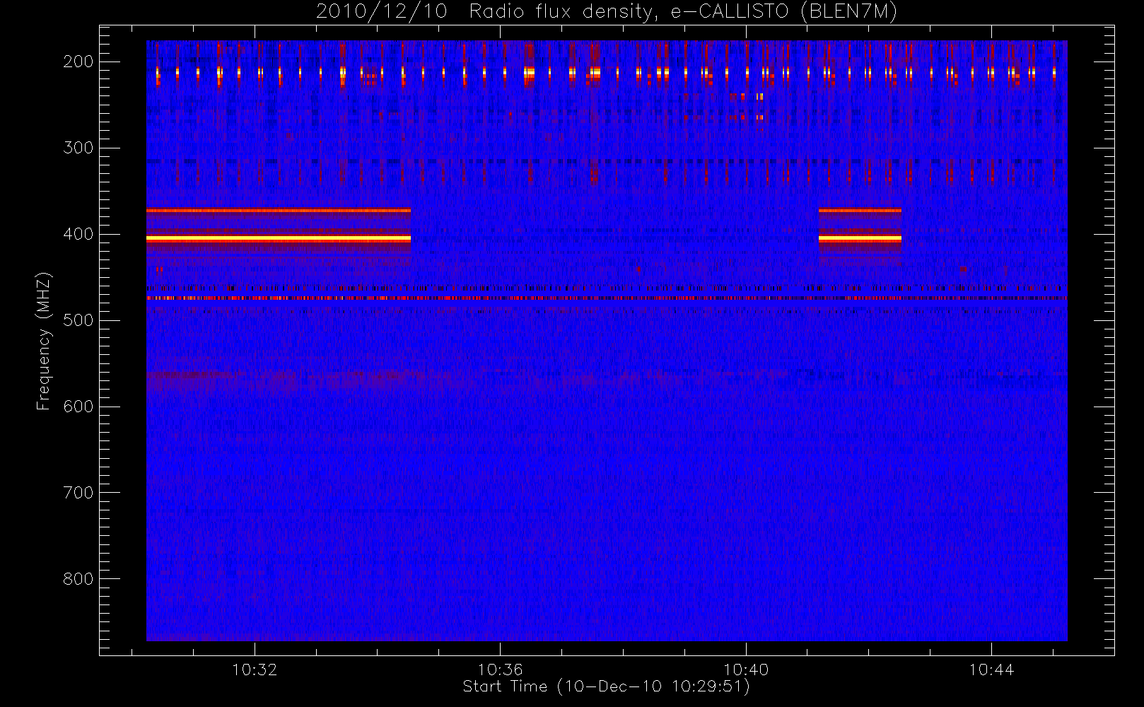This screenshot has height=707, width=1144.
Task: Click the 700 frequency tick label
Action: [78, 493]
